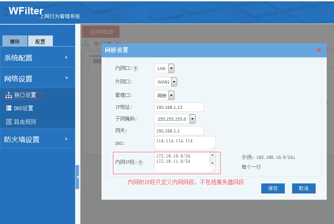Click the 接口设置 network interface icon in sidebar

(x=9, y=95)
